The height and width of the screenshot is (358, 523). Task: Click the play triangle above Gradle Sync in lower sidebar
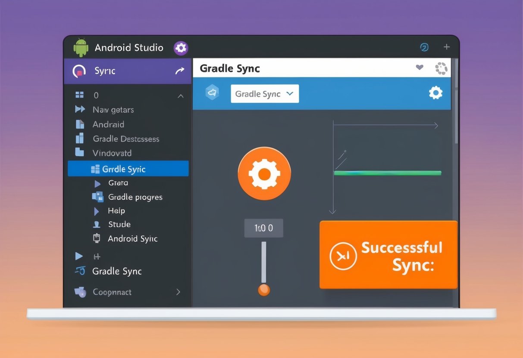pyautogui.click(x=79, y=256)
